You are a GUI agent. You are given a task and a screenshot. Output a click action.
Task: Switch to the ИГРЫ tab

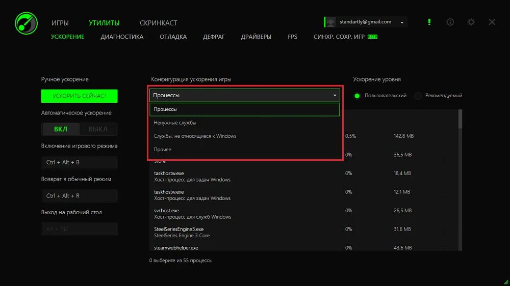click(60, 23)
